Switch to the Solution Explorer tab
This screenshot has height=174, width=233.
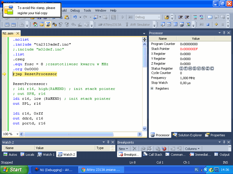click(187, 135)
